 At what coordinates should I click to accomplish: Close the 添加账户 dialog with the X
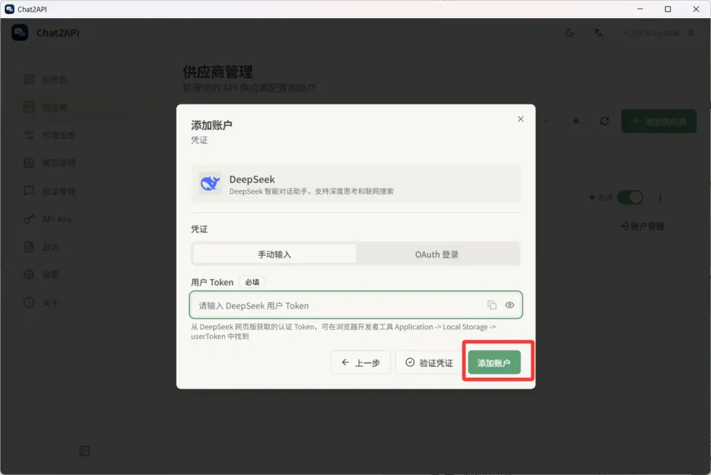point(521,119)
